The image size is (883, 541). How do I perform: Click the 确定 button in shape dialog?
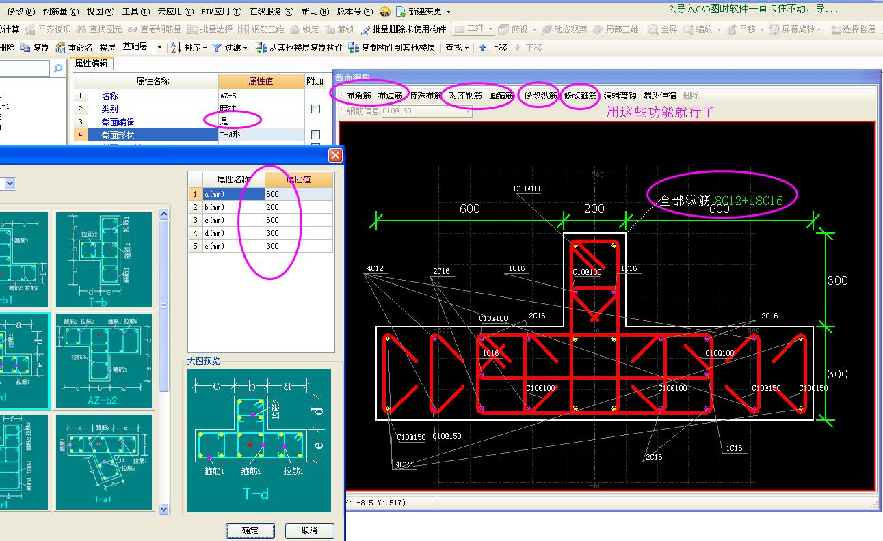click(x=250, y=530)
